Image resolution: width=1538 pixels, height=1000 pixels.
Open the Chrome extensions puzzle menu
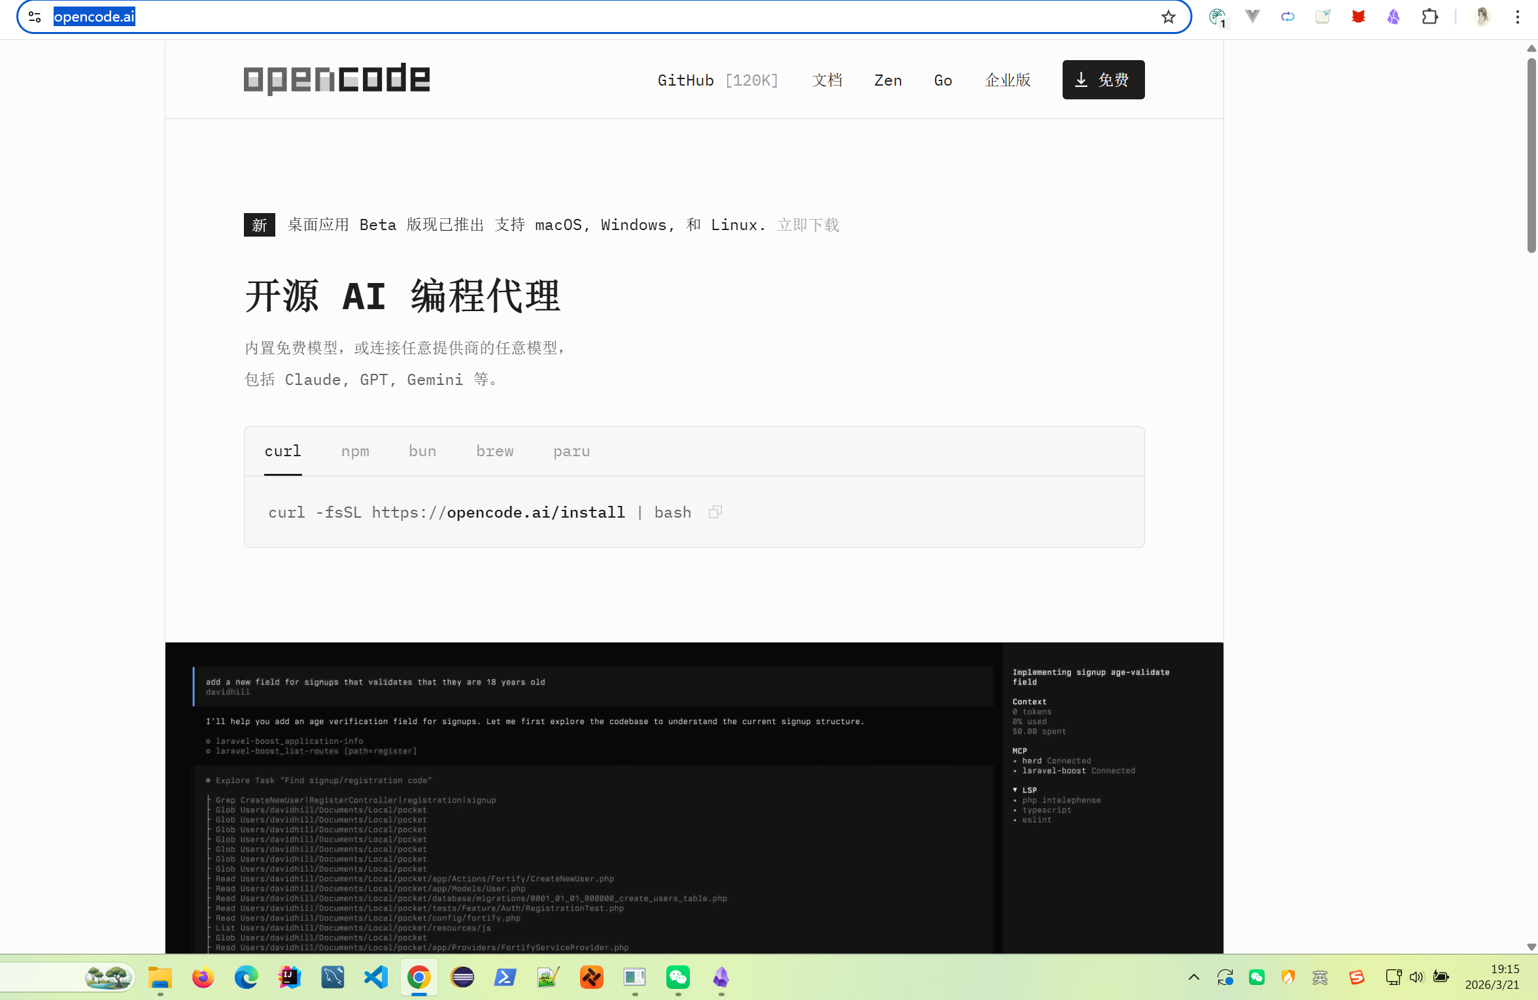(1429, 16)
